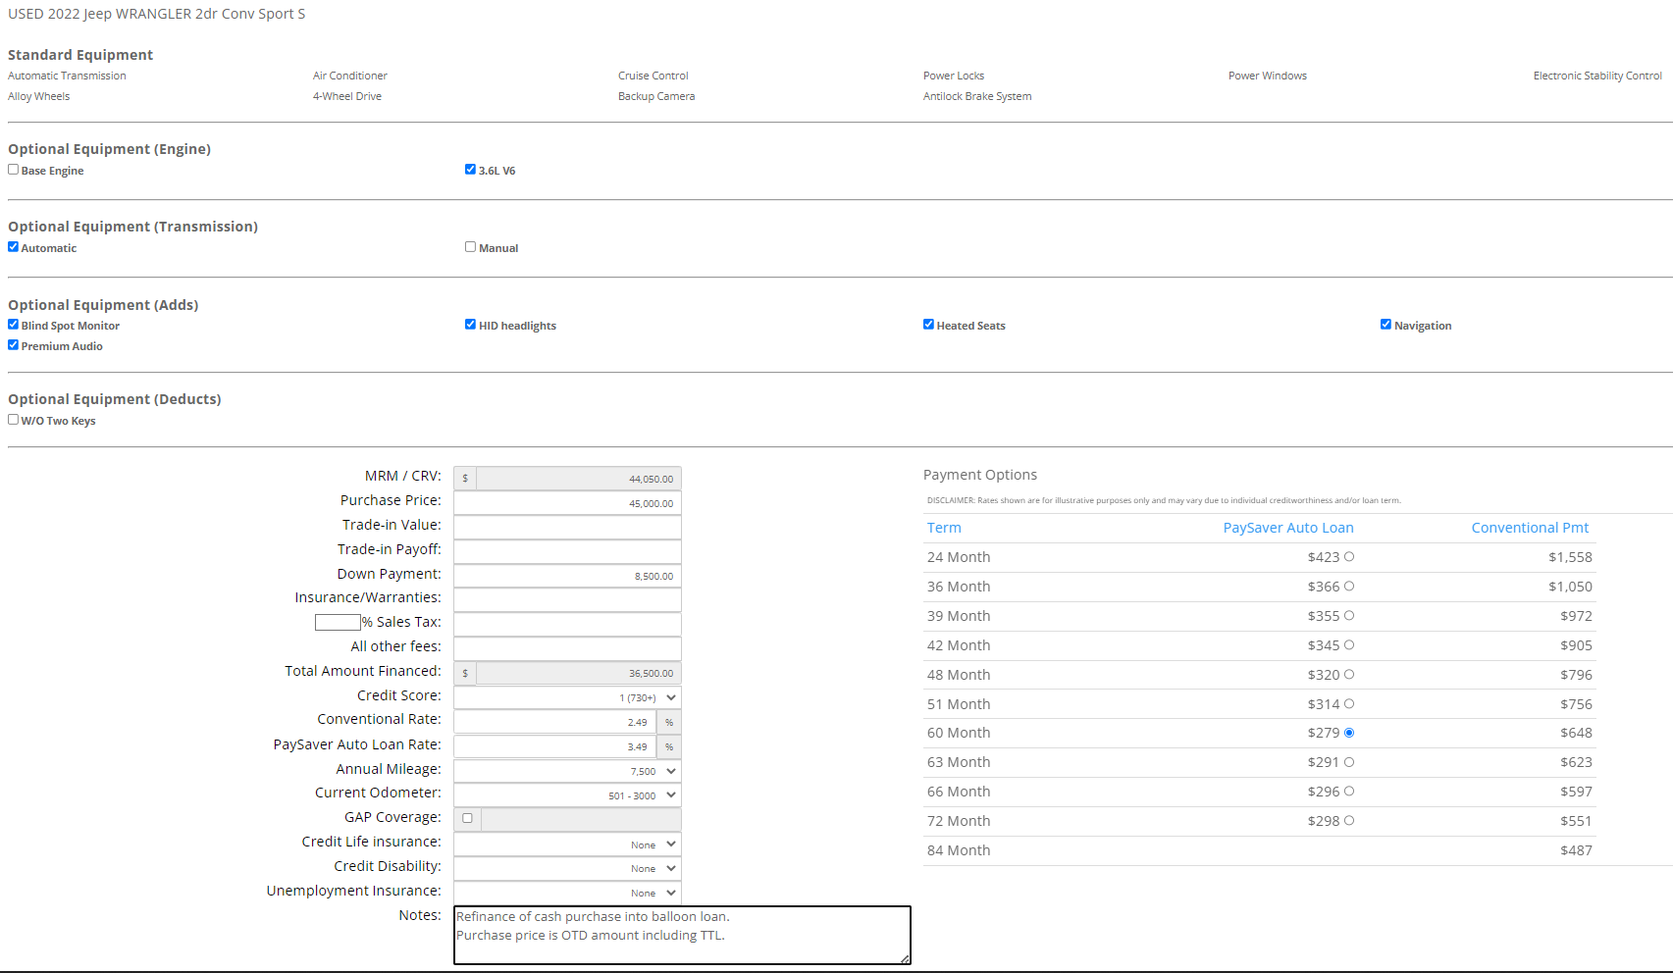The image size is (1673, 973).
Task: Select the 66 Month PaySaver radio button
Action: click(x=1349, y=792)
